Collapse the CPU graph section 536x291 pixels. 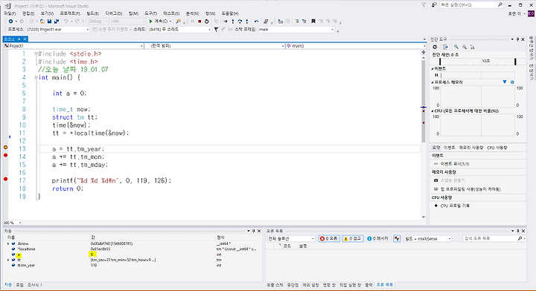pos(432,111)
